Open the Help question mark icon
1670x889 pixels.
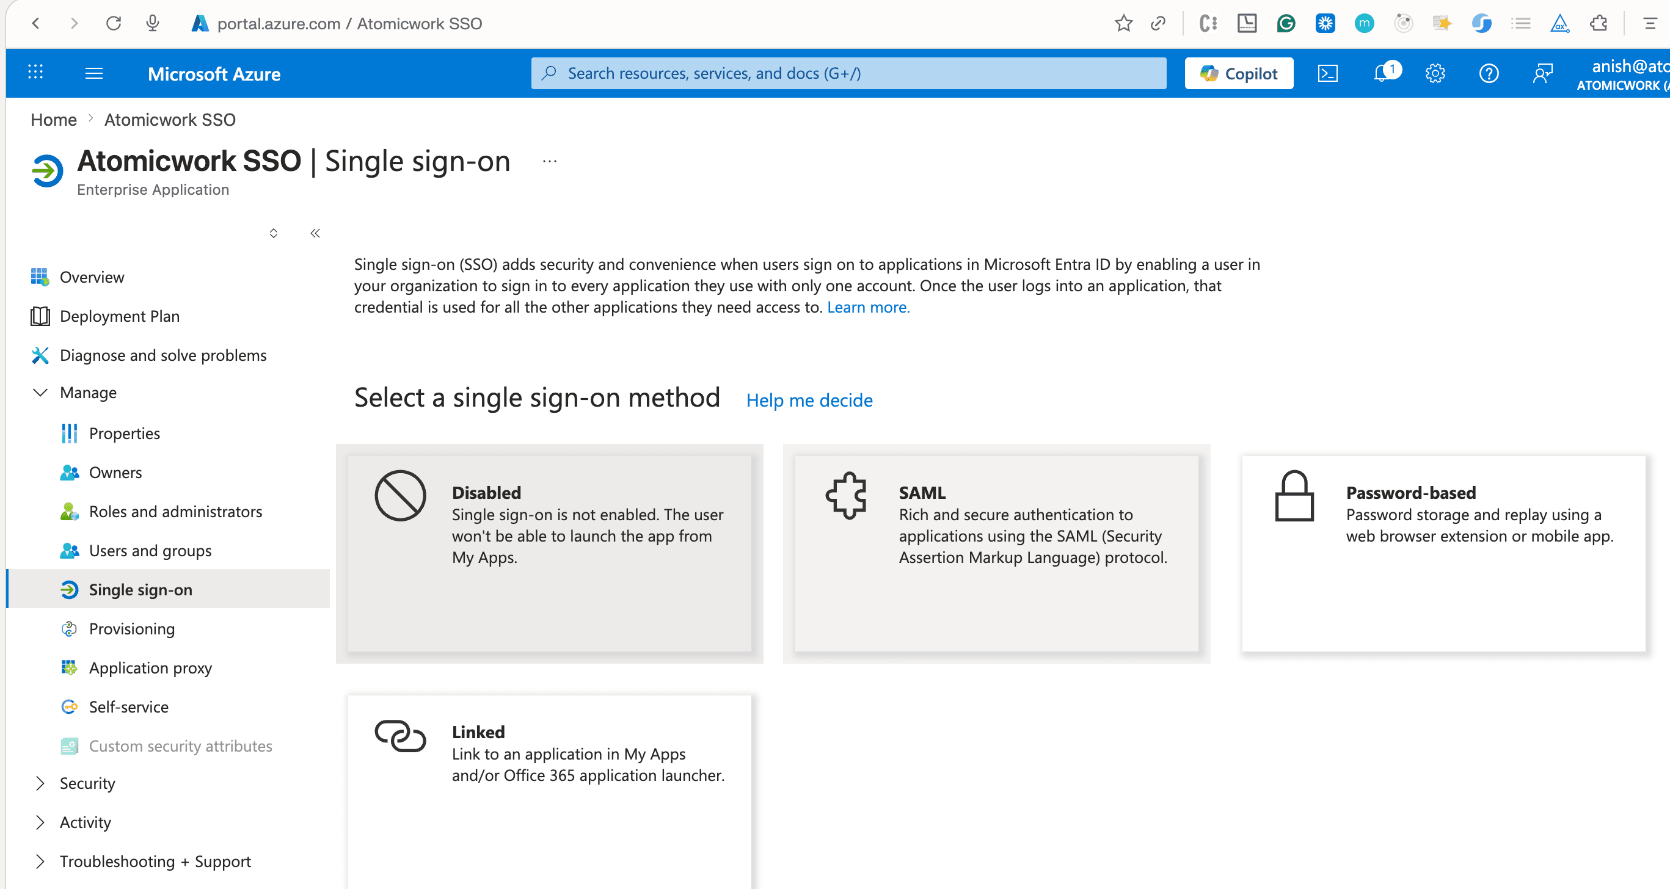click(1489, 73)
